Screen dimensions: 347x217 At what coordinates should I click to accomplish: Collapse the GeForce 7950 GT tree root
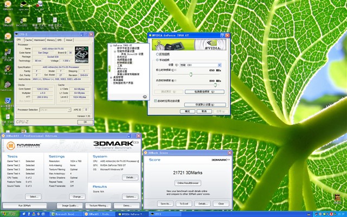click(111, 46)
